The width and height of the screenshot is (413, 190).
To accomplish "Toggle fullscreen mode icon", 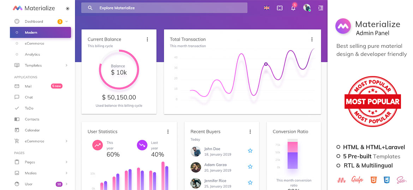I will [280, 8].
